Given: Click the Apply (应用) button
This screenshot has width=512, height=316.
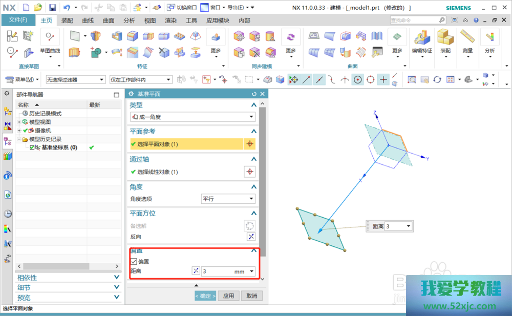Looking at the screenshot, I should (228, 296).
